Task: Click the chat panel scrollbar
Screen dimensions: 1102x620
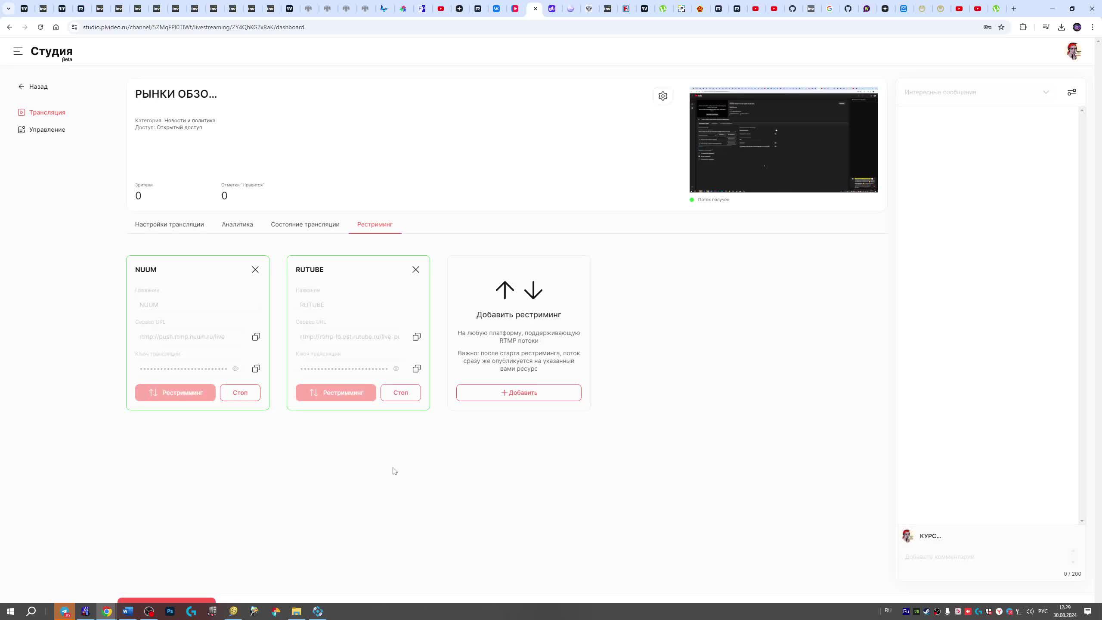Action: [1082, 316]
